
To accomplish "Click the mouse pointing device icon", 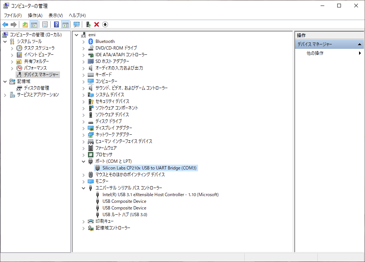I will point(91,175).
